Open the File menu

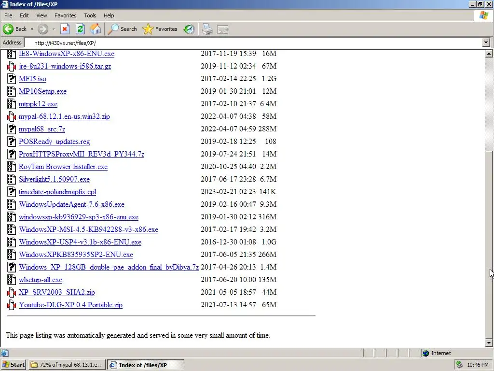(8, 15)
